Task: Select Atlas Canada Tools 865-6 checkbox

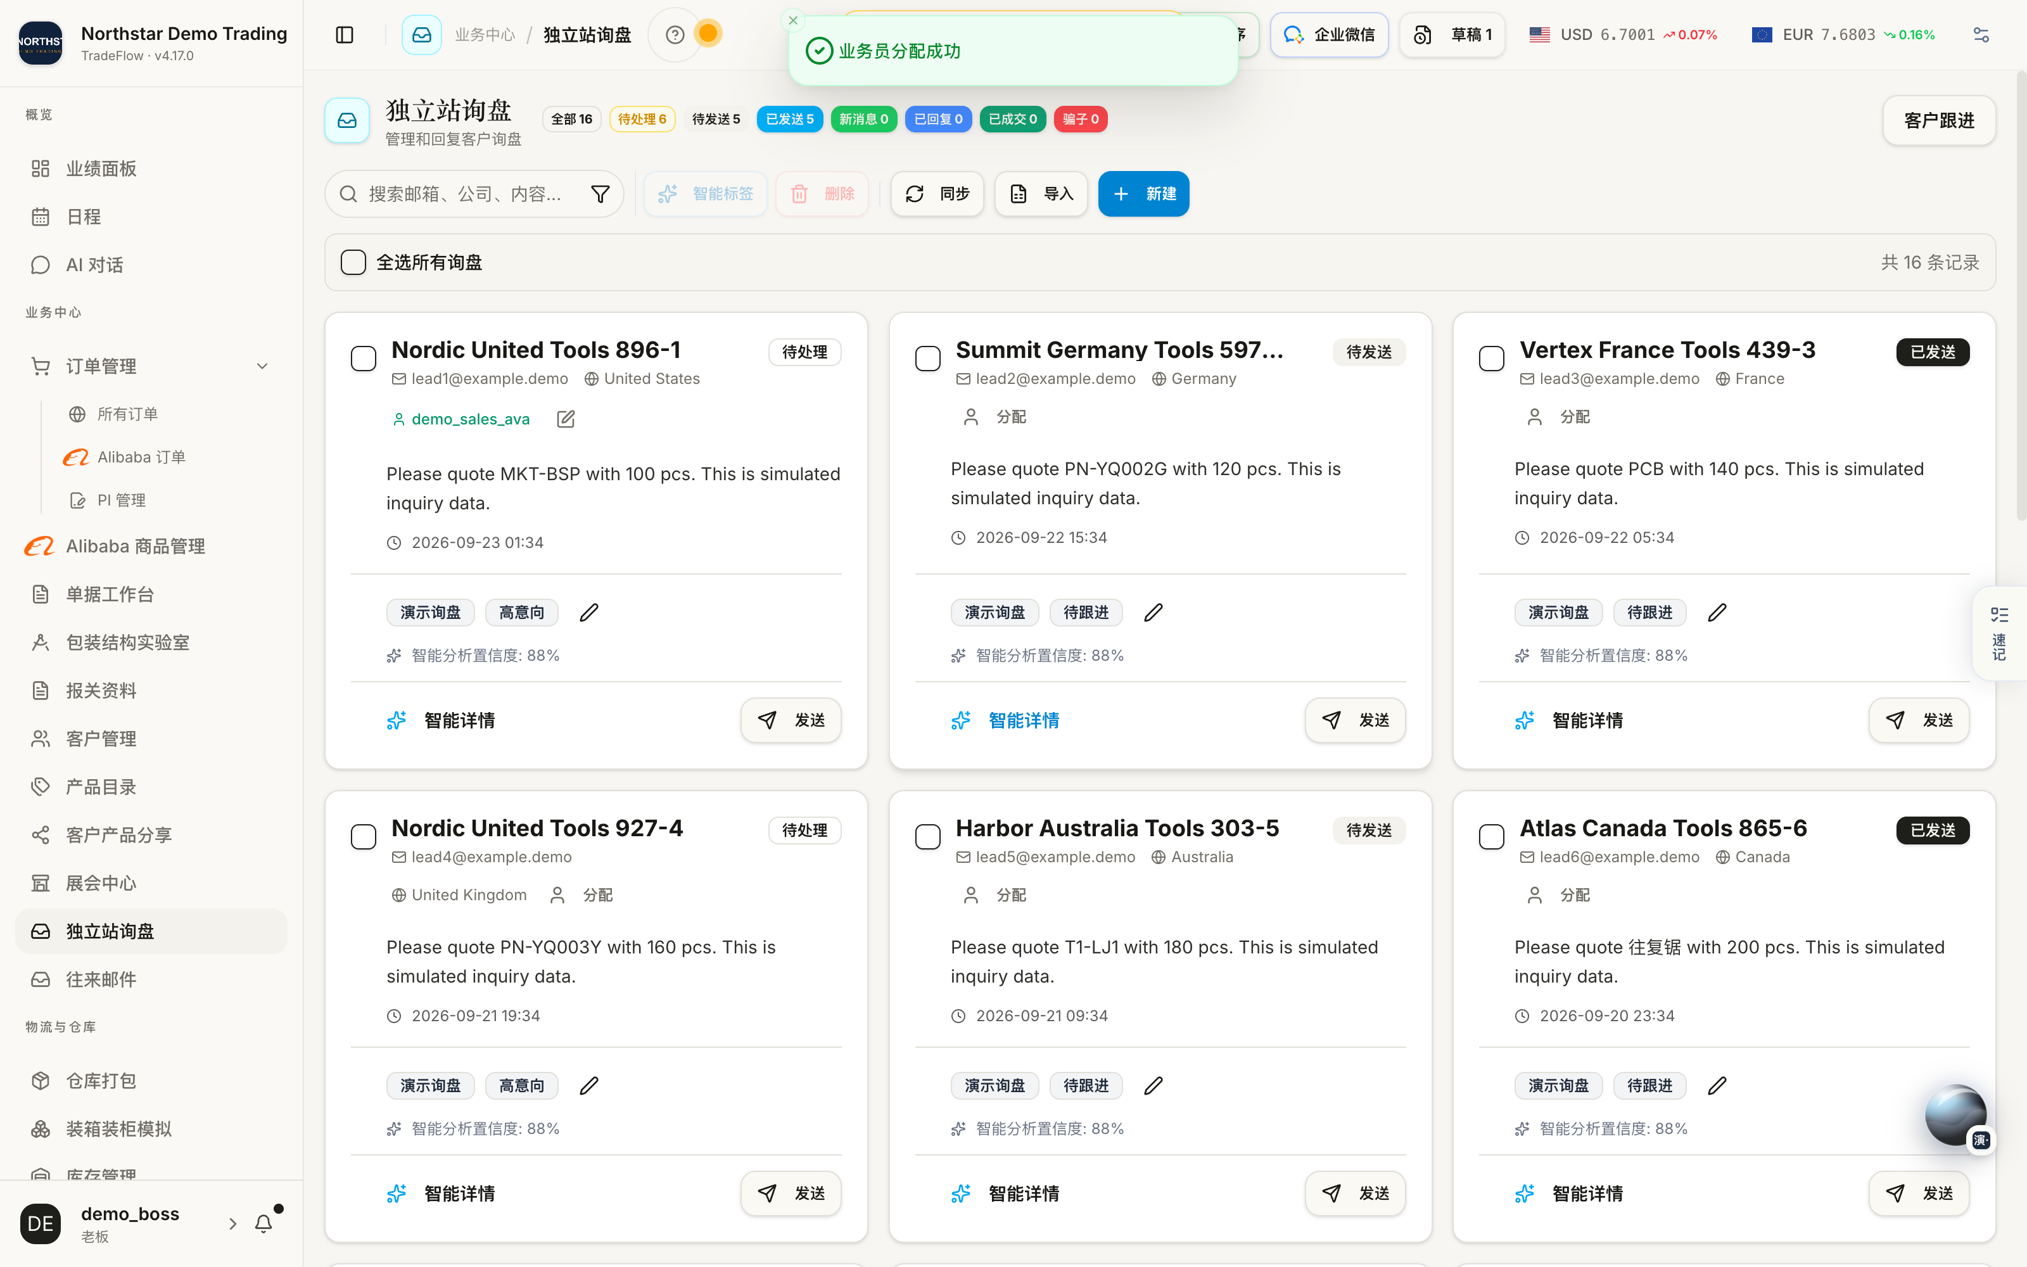Action: tap(1492, 837)
